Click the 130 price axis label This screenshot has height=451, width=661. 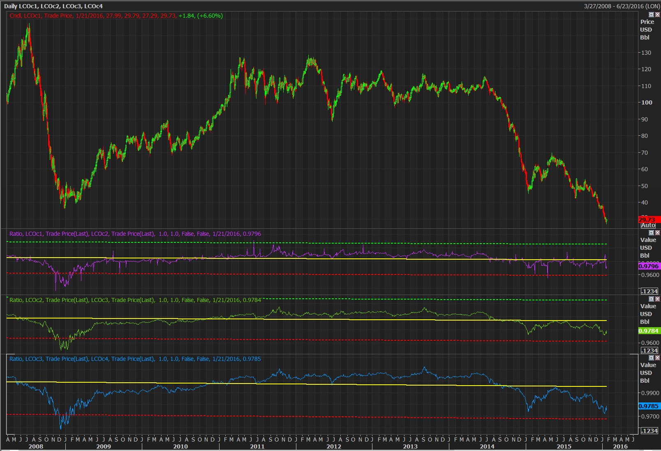[646, 53]
